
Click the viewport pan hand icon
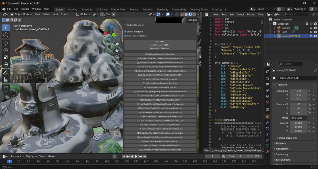[117, 50]
